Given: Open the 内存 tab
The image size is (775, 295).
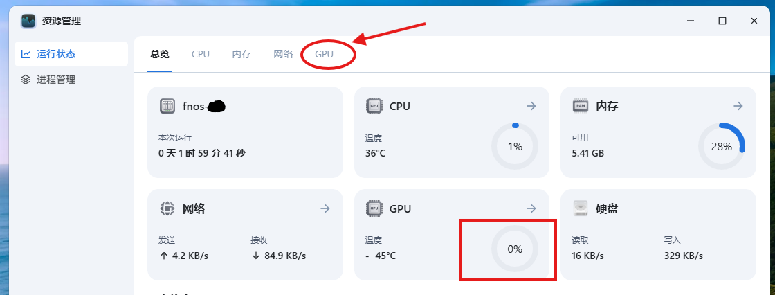Looking at the screenshot, I should coord(241,54).
